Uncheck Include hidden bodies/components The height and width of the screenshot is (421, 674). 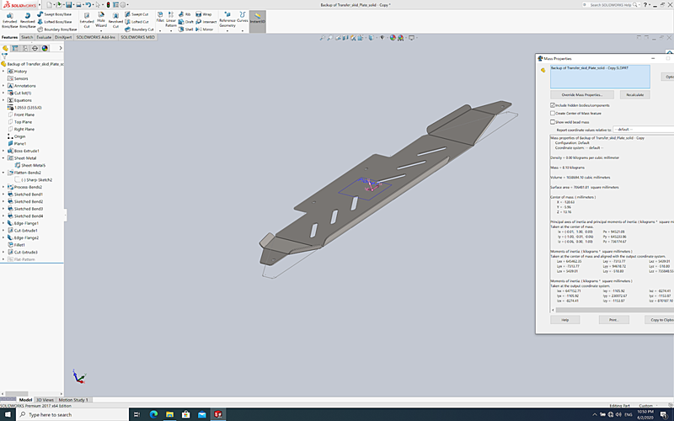click(x=553, y=104)
